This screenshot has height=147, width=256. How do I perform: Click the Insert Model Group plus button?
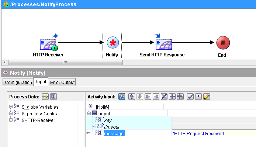click(180, 97)
